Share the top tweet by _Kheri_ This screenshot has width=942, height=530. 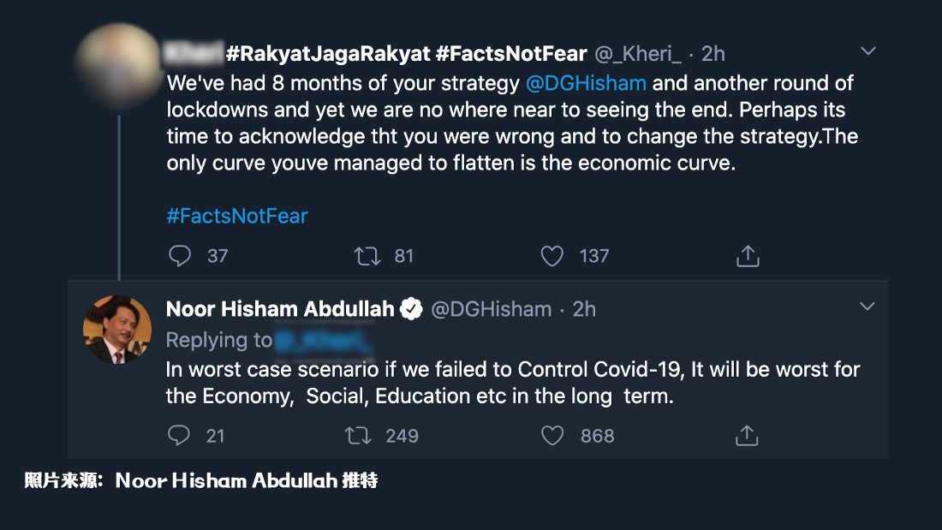point(748,255)
